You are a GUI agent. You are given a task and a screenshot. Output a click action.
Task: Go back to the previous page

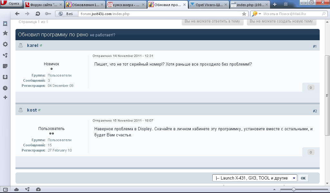coord(17,14)
